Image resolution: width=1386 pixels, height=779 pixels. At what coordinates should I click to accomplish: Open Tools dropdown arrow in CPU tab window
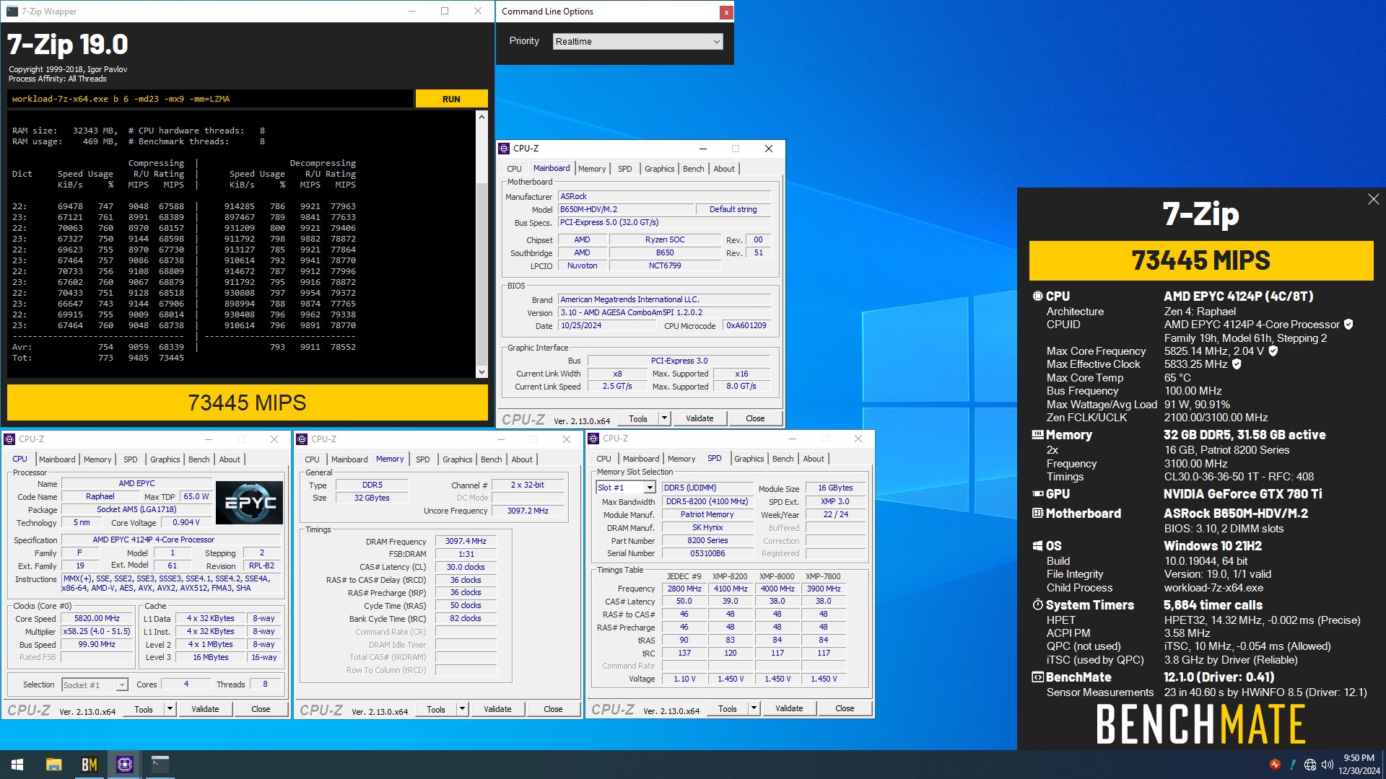pos(170,709)
